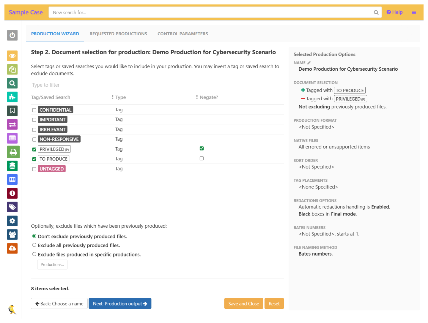Open the cloud upload sidebar icon

point(12,248)
